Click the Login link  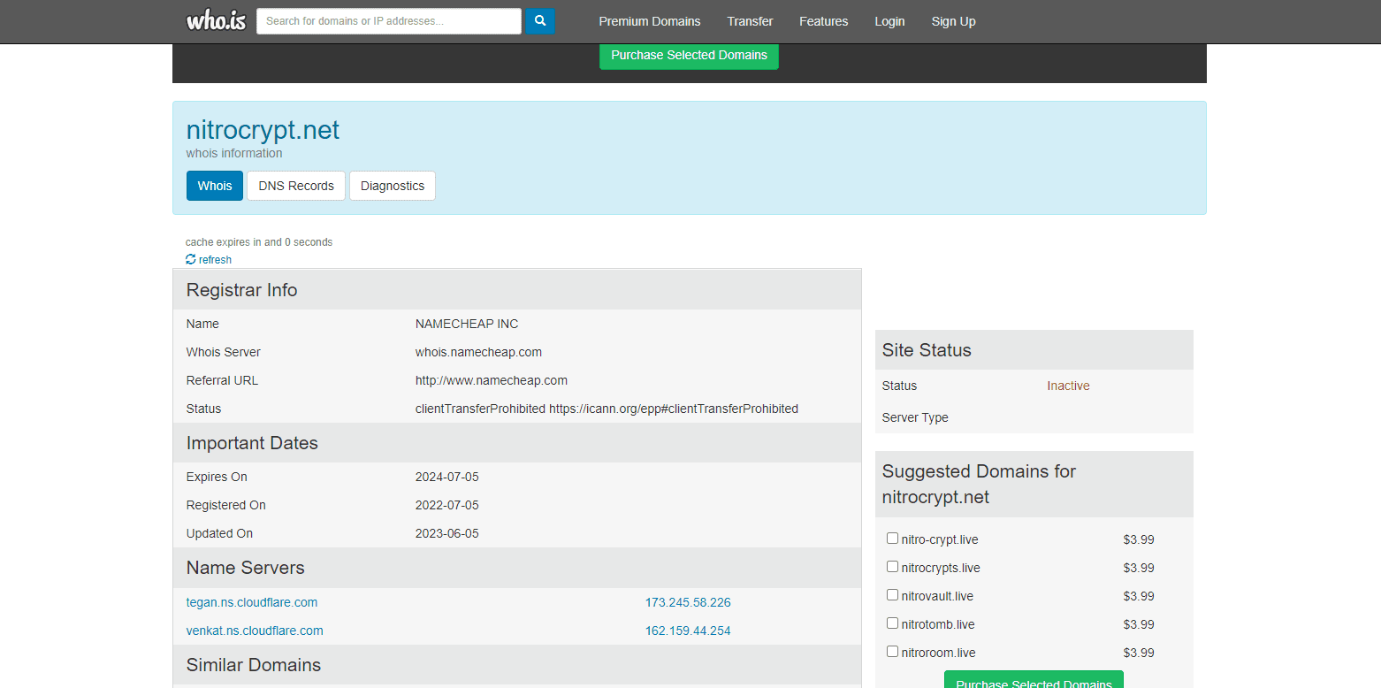pyautogui.click(x=889, y=21)
